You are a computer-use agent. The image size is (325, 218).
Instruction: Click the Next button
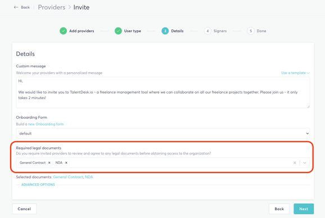(304, 209)
